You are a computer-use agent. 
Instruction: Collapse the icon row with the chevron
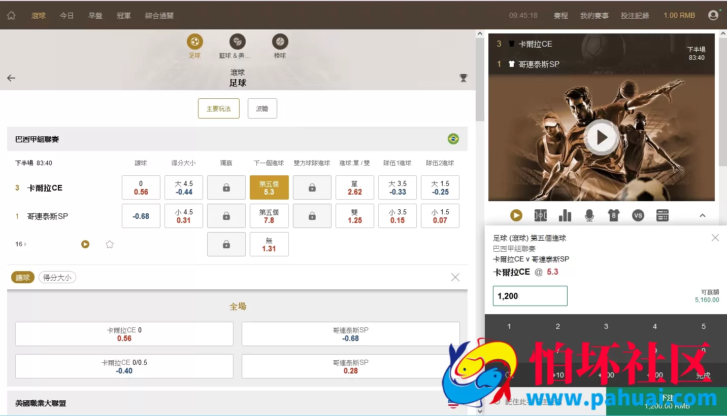(x=703, y=215)
